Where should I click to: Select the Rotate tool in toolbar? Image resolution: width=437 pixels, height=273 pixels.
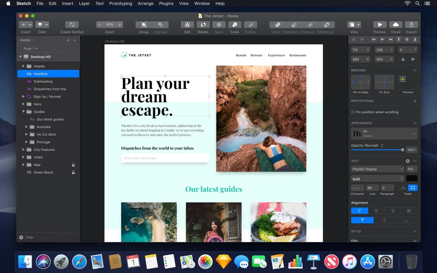pos(203,25)
